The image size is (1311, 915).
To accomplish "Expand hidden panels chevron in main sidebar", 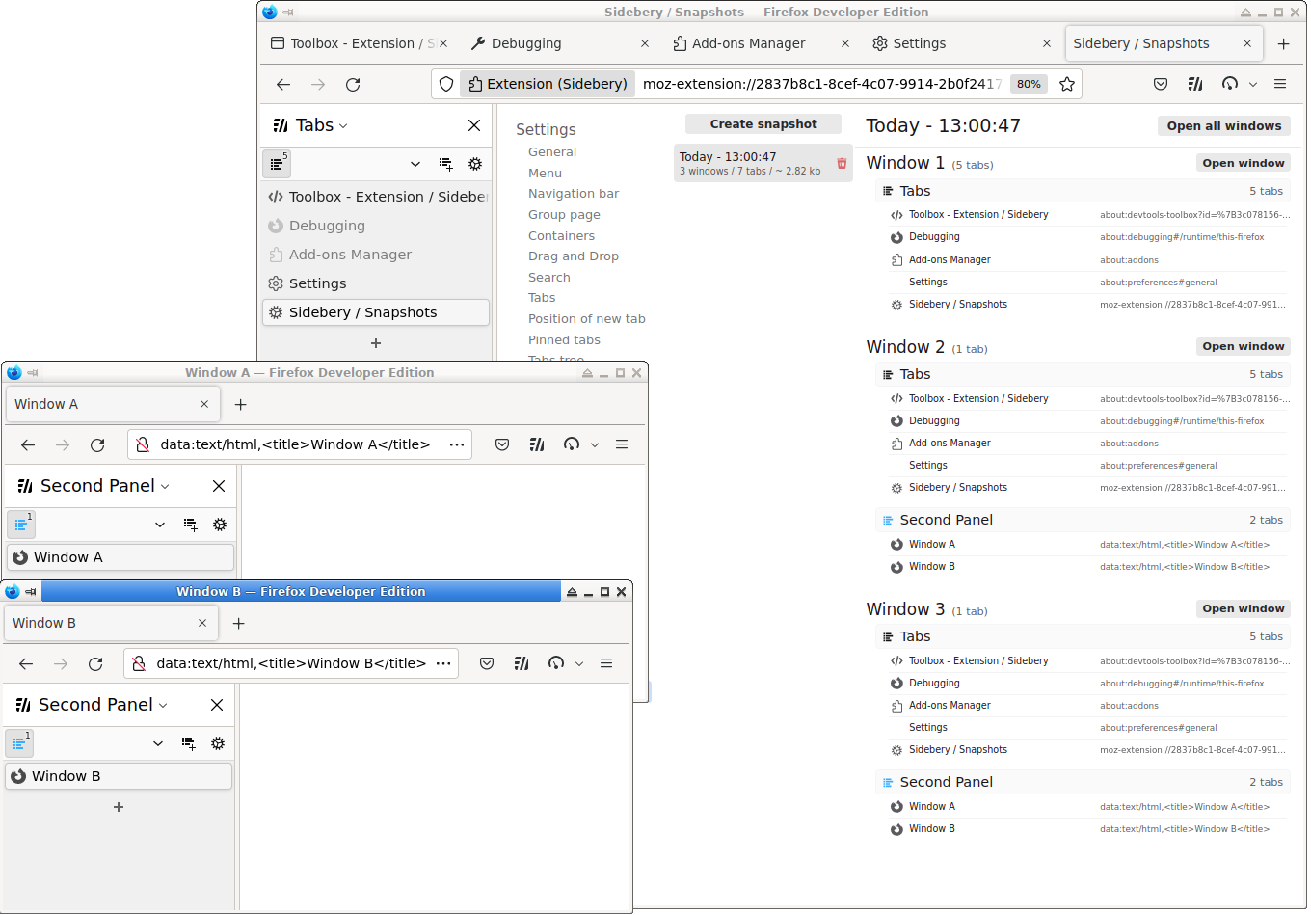I will click(415, 164).
